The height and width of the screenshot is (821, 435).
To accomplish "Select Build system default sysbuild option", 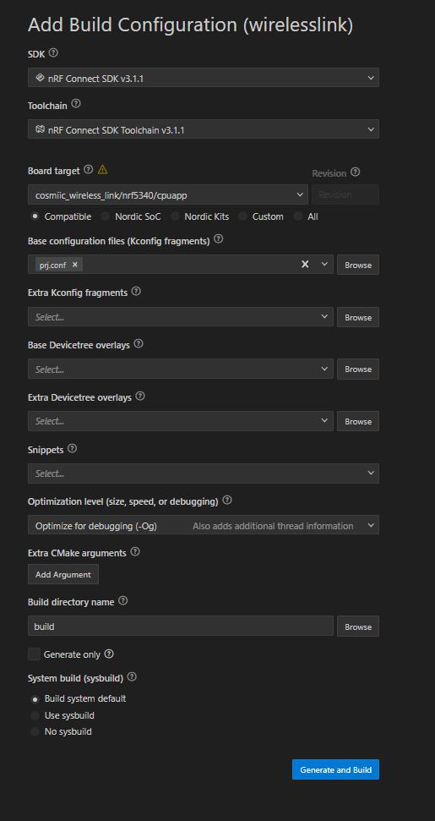I will (35, 699).
